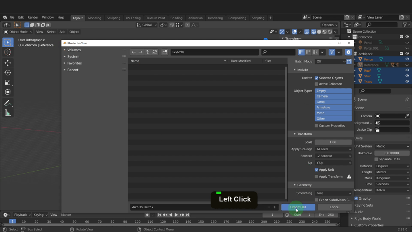Toggle file browser settings gear
412x232 pixels.
click(348, 52)
